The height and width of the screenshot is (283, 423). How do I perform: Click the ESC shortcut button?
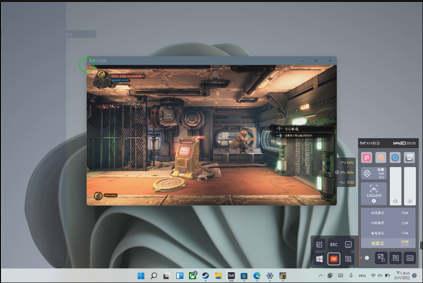pyautogui.click(x=333, y=245)
